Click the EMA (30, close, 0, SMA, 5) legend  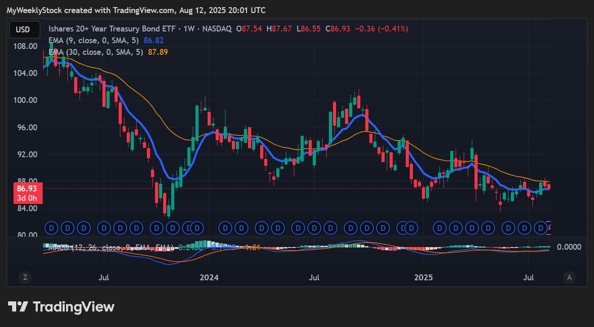point(96,52)
